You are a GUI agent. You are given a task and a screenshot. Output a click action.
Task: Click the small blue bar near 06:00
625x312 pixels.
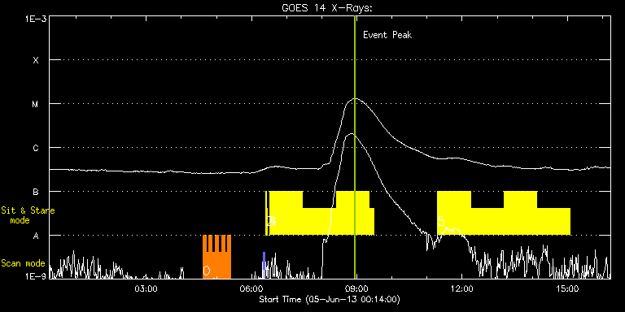[264, 261]
